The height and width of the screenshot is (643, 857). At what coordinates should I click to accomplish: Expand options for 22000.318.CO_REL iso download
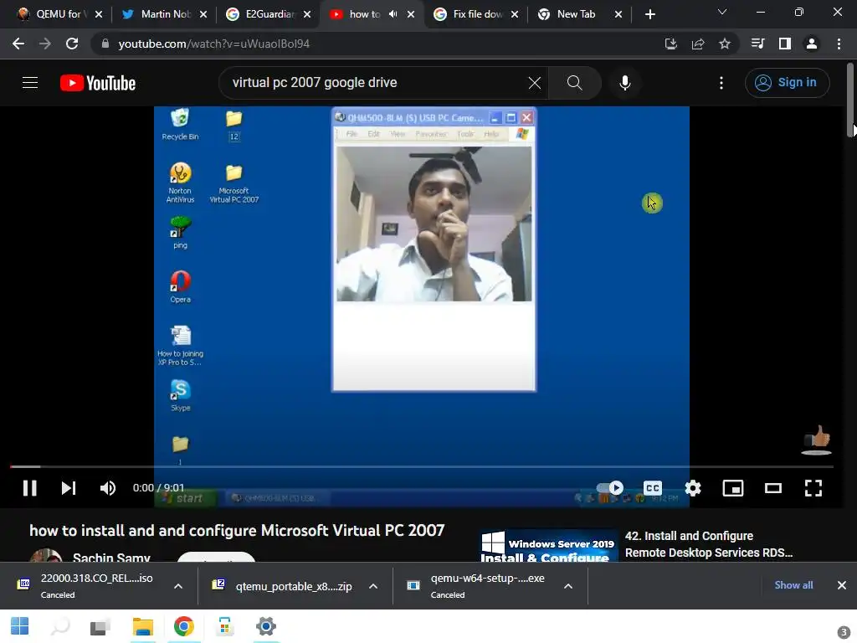click(x=178, y=586)
